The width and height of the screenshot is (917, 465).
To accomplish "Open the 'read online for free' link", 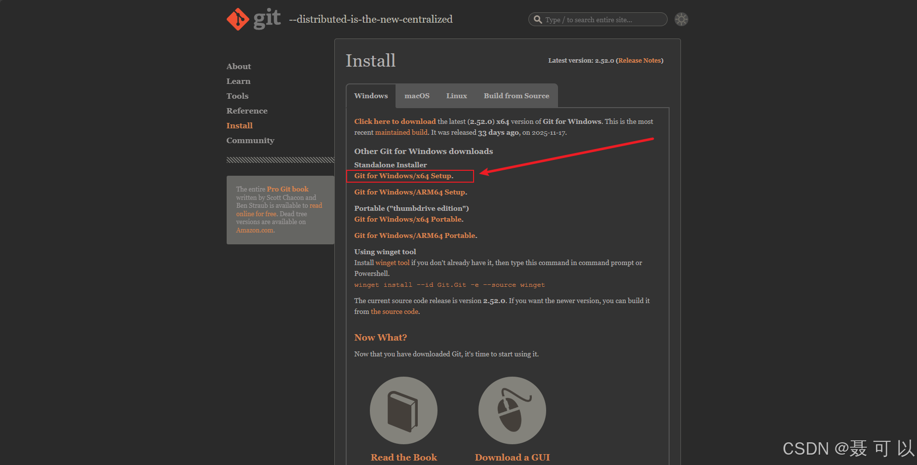I will click(x=279, y=210).
